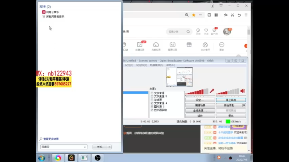Open 设定档(P) menu in OBS
Viewport: 289px width, 162px height.
coord(141,65)
